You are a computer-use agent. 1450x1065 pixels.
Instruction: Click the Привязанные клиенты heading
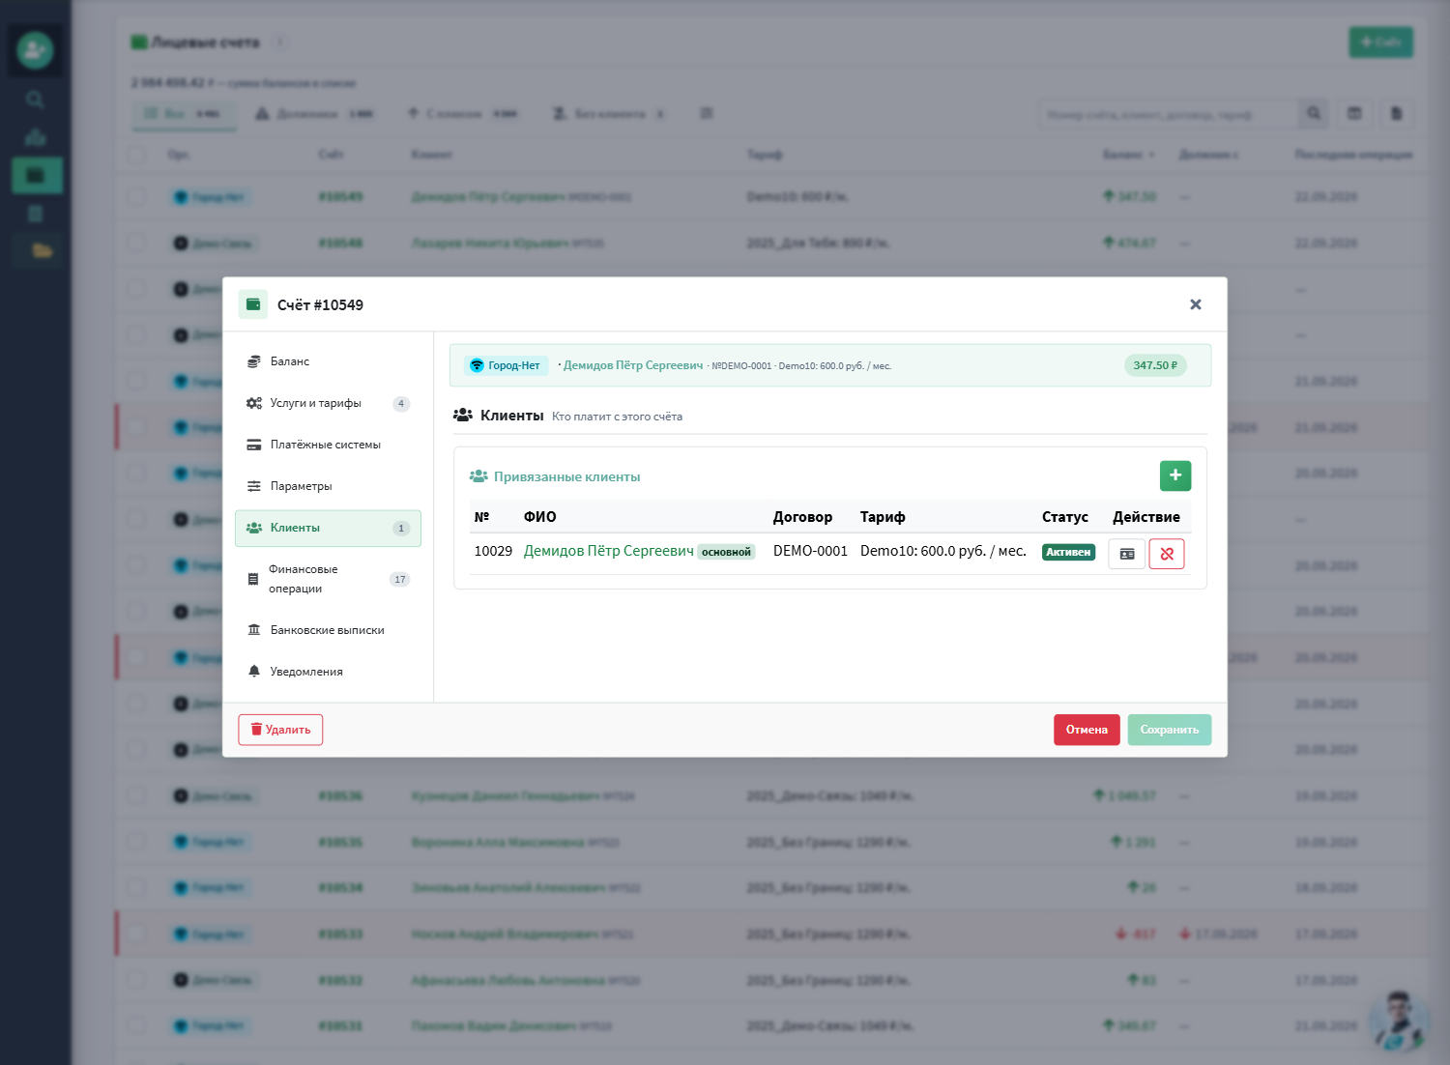(566, 476)
